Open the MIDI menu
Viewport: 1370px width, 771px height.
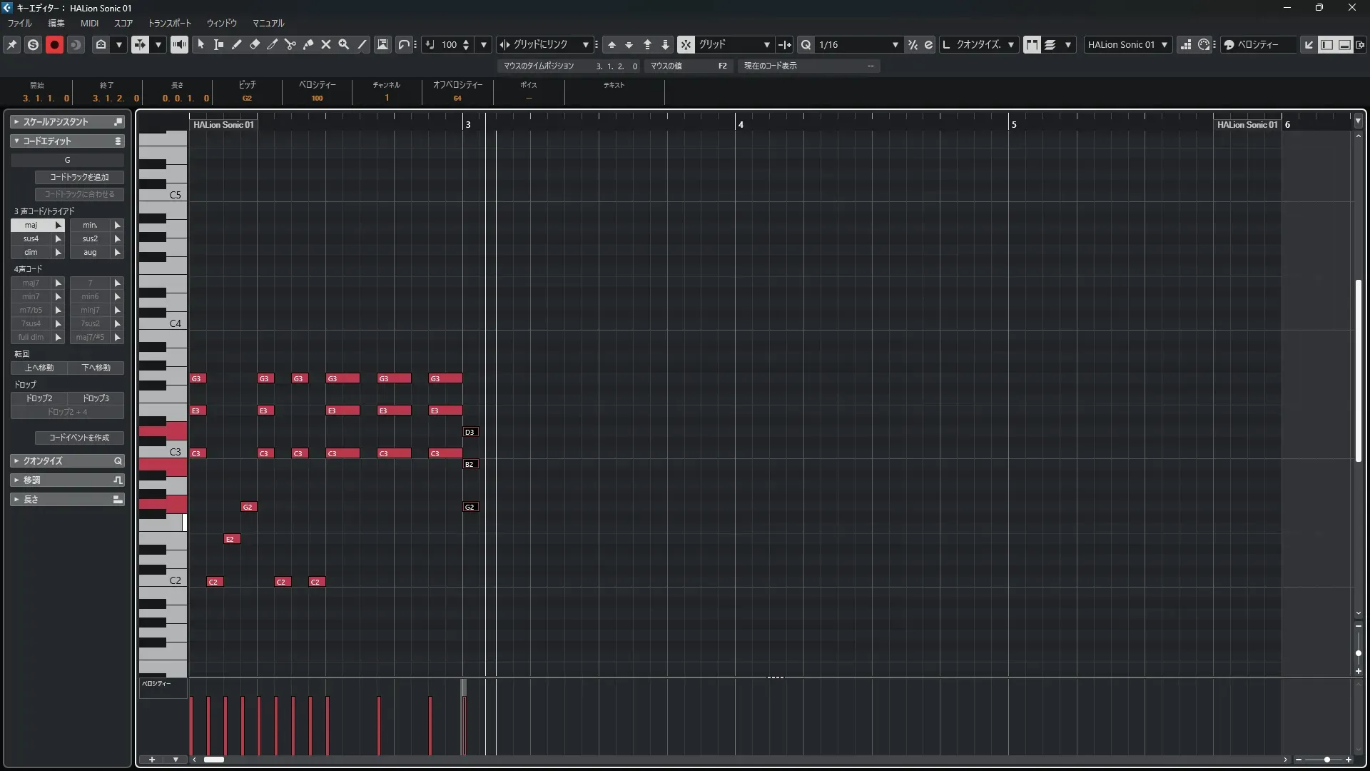click(x=89, y=23)
